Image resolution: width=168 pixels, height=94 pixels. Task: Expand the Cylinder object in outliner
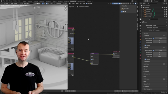[x=143, y=11]
